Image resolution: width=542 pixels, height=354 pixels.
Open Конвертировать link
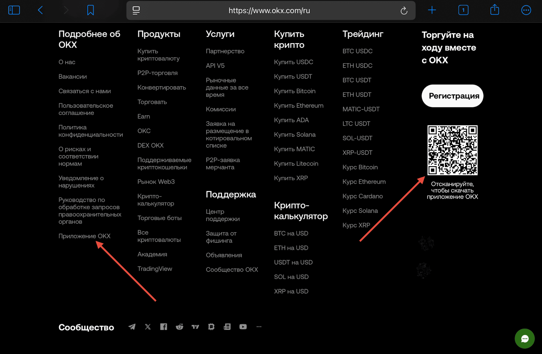click(x=162, y=87)
